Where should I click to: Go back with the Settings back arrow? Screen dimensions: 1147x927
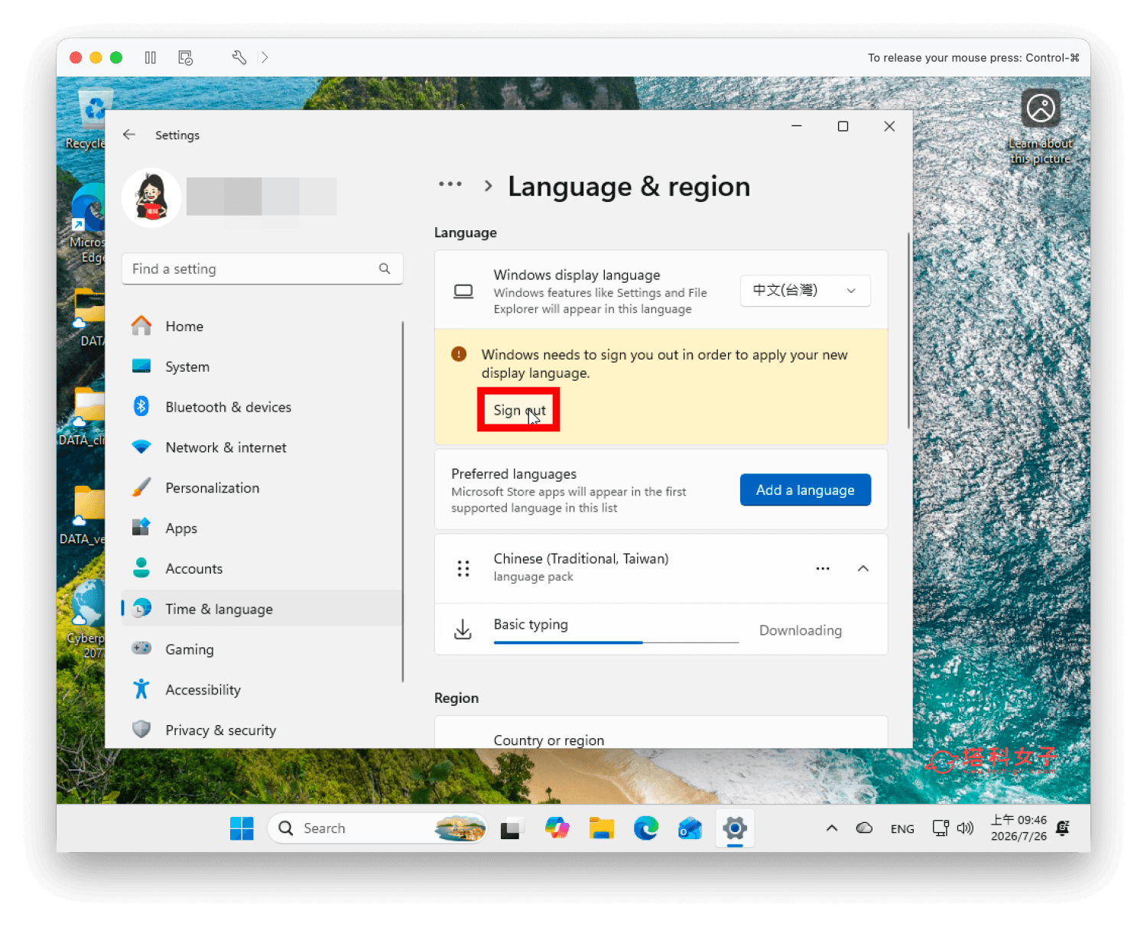[x=129, y=135]
